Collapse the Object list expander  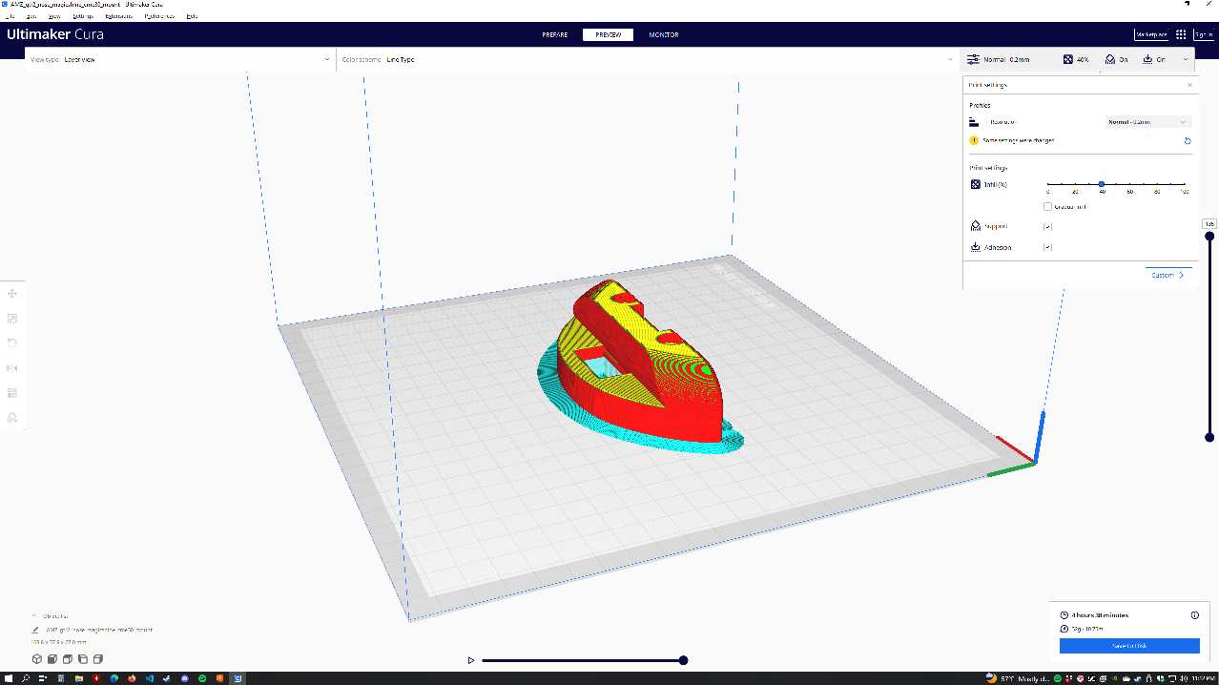(34, 616)
